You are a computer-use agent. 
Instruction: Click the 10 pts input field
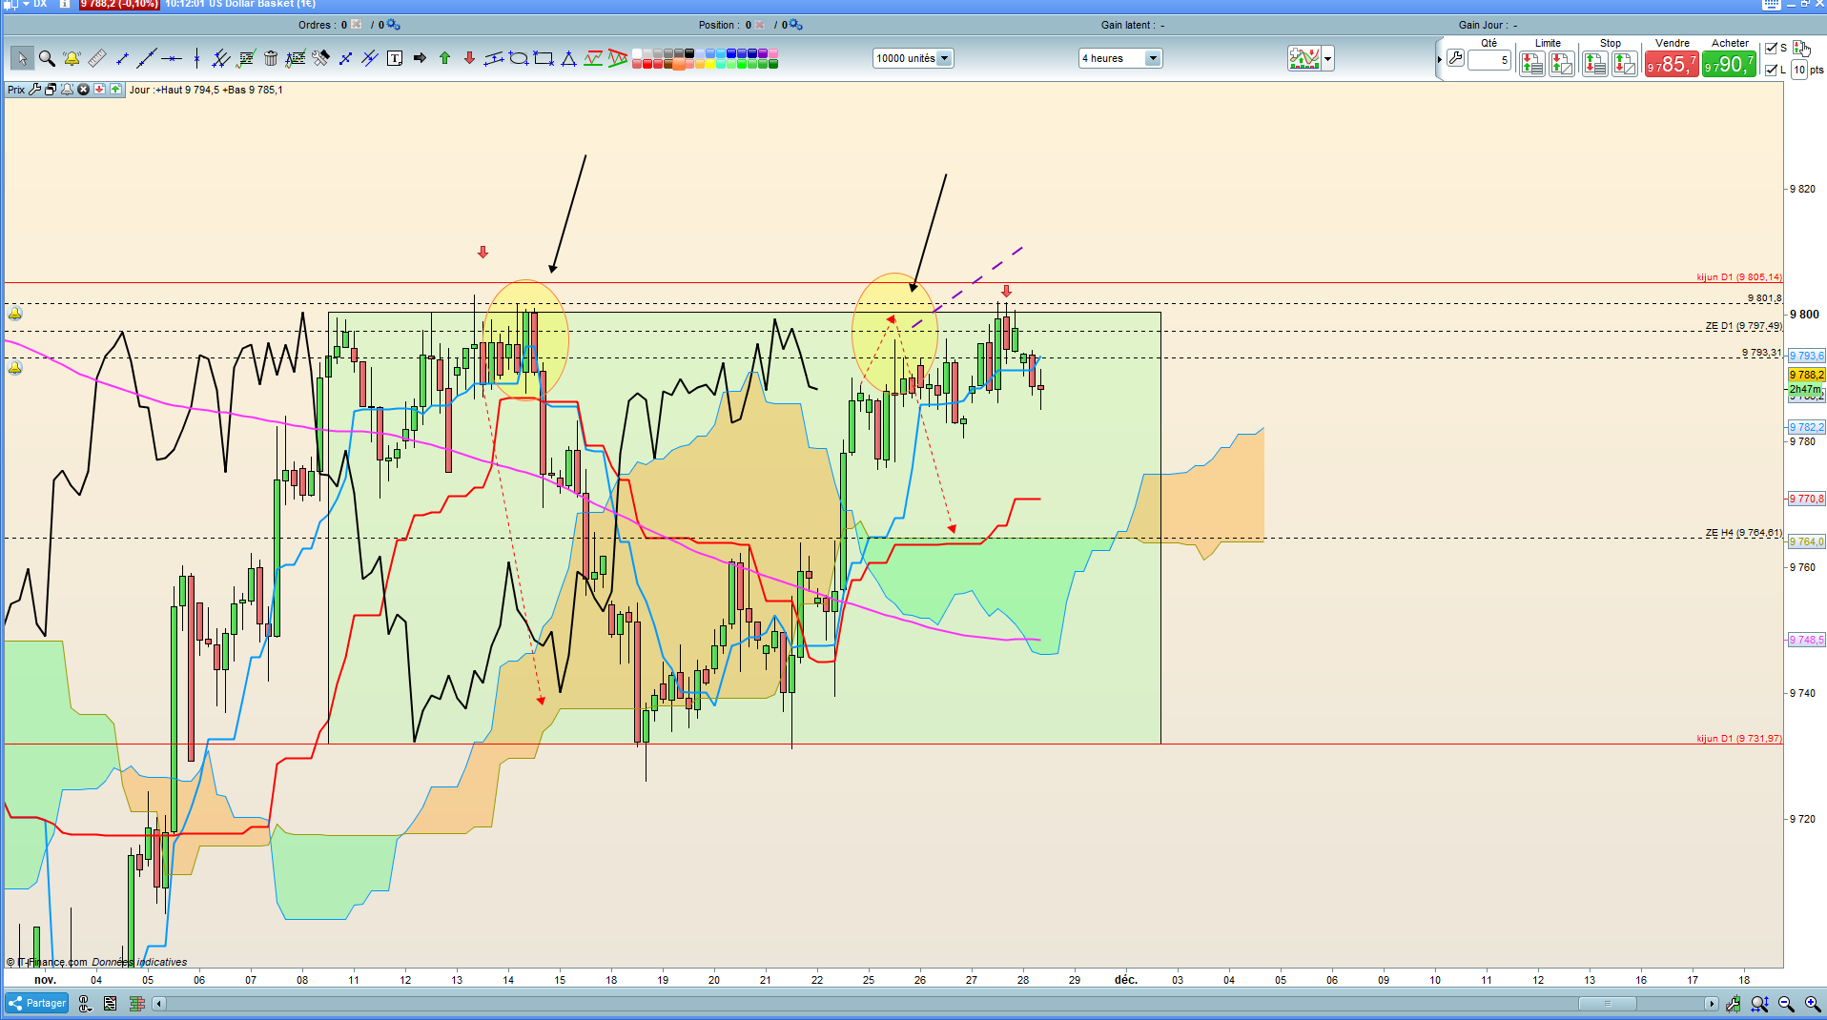pos(1799,70)
